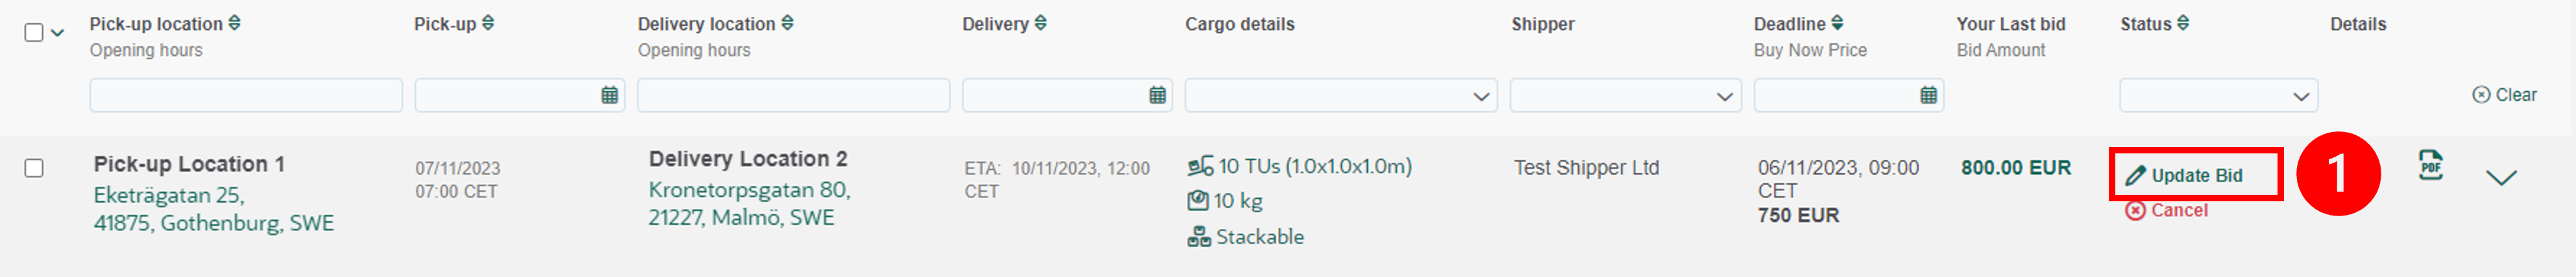Expand the row details chevron

coord(2501,177)
